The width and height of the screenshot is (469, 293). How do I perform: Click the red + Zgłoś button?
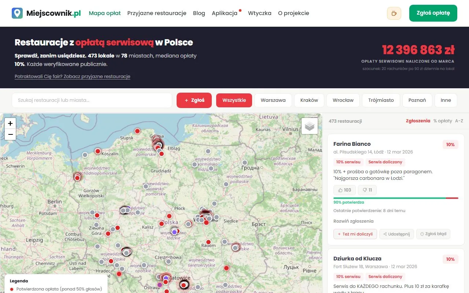(194, 100)
